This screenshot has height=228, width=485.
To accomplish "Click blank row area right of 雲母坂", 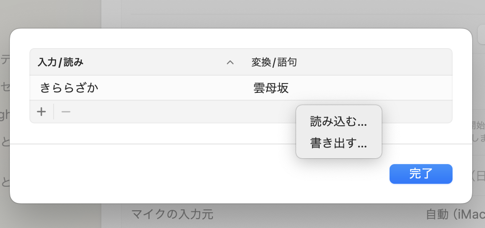I will click(x=369, y=88).
